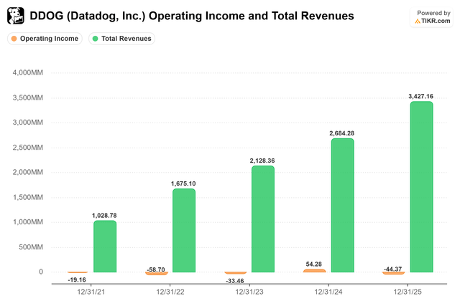Click the 4,000MM y-axis label
The width and height of the screenshot is (460, 306).
click(27, 72)
